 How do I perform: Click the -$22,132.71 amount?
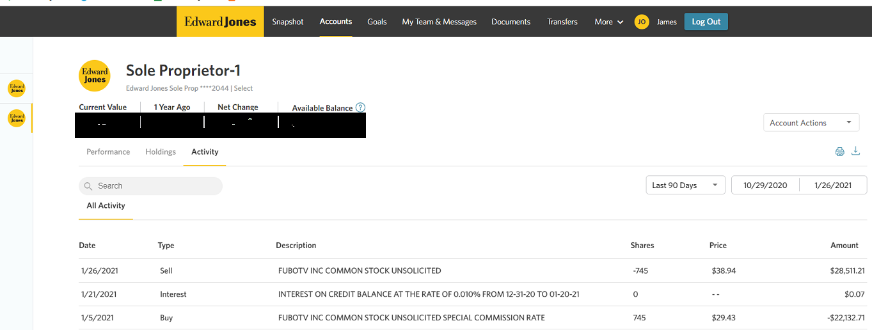click(x=845, y=318)
